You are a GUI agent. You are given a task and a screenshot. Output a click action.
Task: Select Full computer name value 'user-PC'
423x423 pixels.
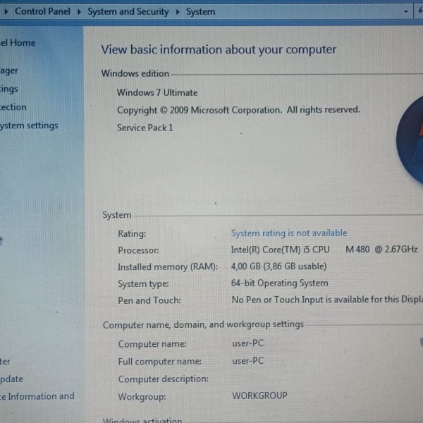pos(248,361)
